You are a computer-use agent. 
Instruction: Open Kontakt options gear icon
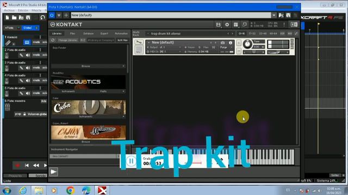tap(227, 24)
